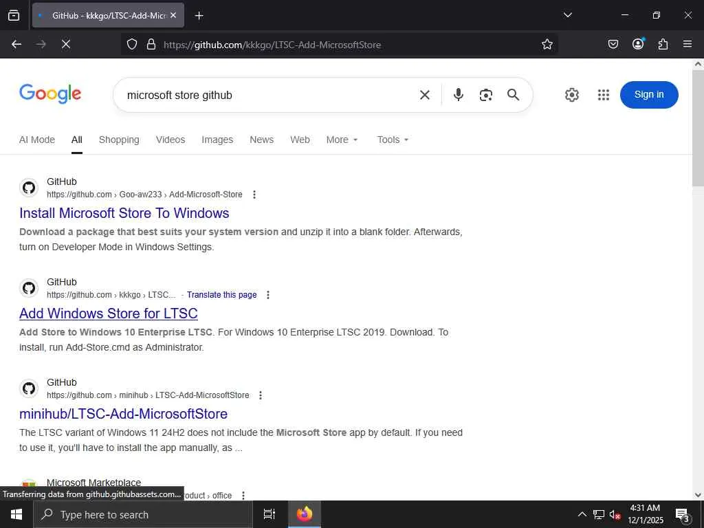Click GitHub favicon of kkkgo result
Screen dimensions: 704x528
click(29, 288)
